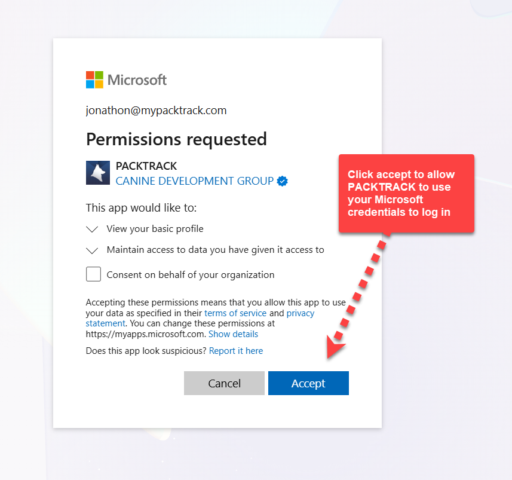
Task: Click the "Maintain access to data" permission text
Action: [215, 250]
